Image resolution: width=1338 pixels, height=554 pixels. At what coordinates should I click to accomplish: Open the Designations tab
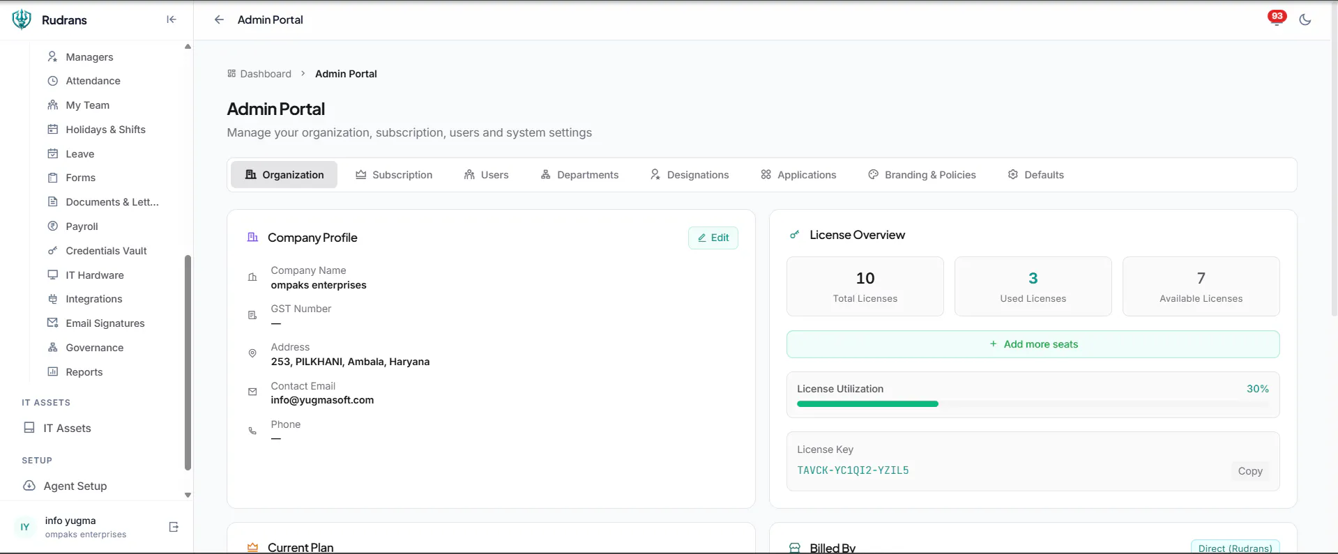[690, 175]
